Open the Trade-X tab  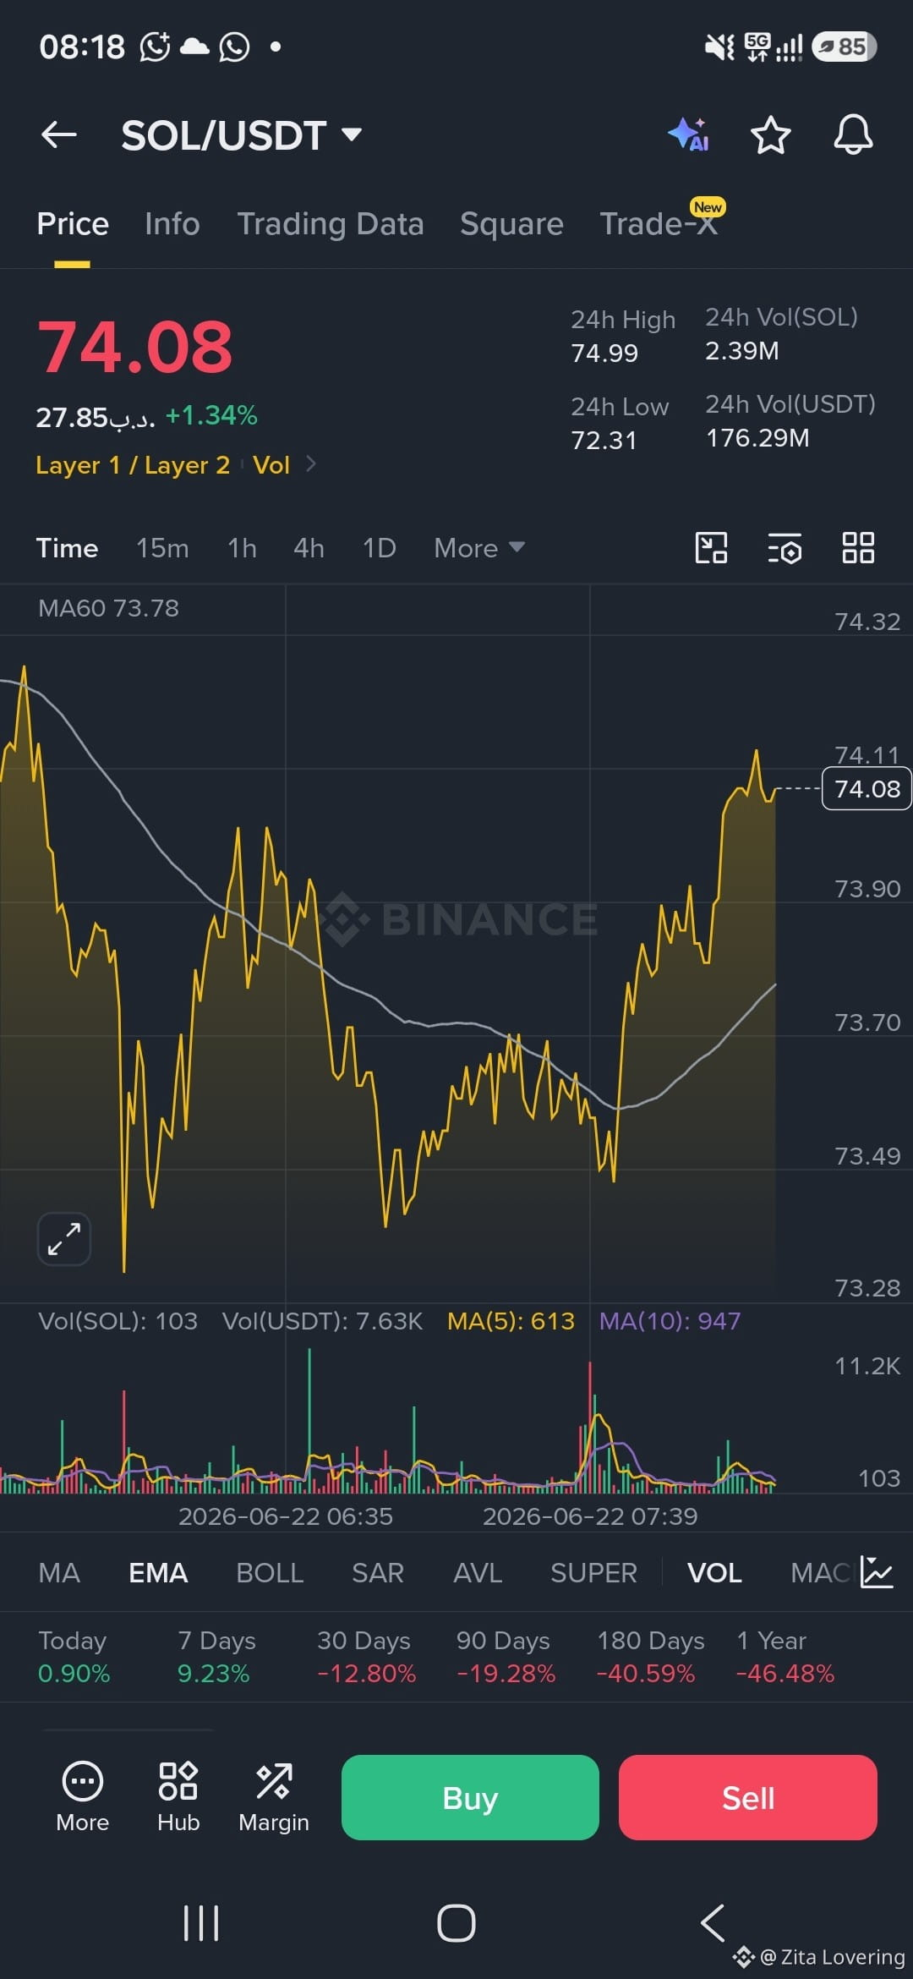pos(659,224)
